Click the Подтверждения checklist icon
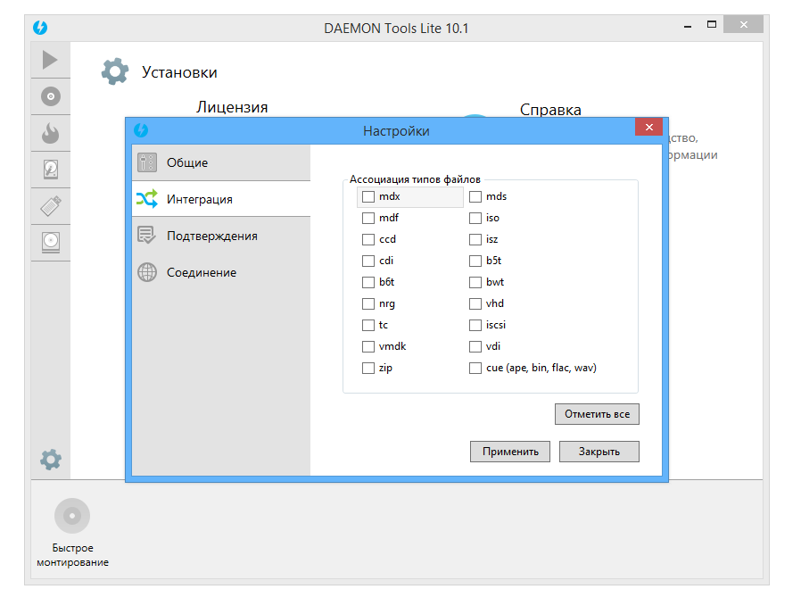The width and height of the screenshot is (801, 614). 147,236
